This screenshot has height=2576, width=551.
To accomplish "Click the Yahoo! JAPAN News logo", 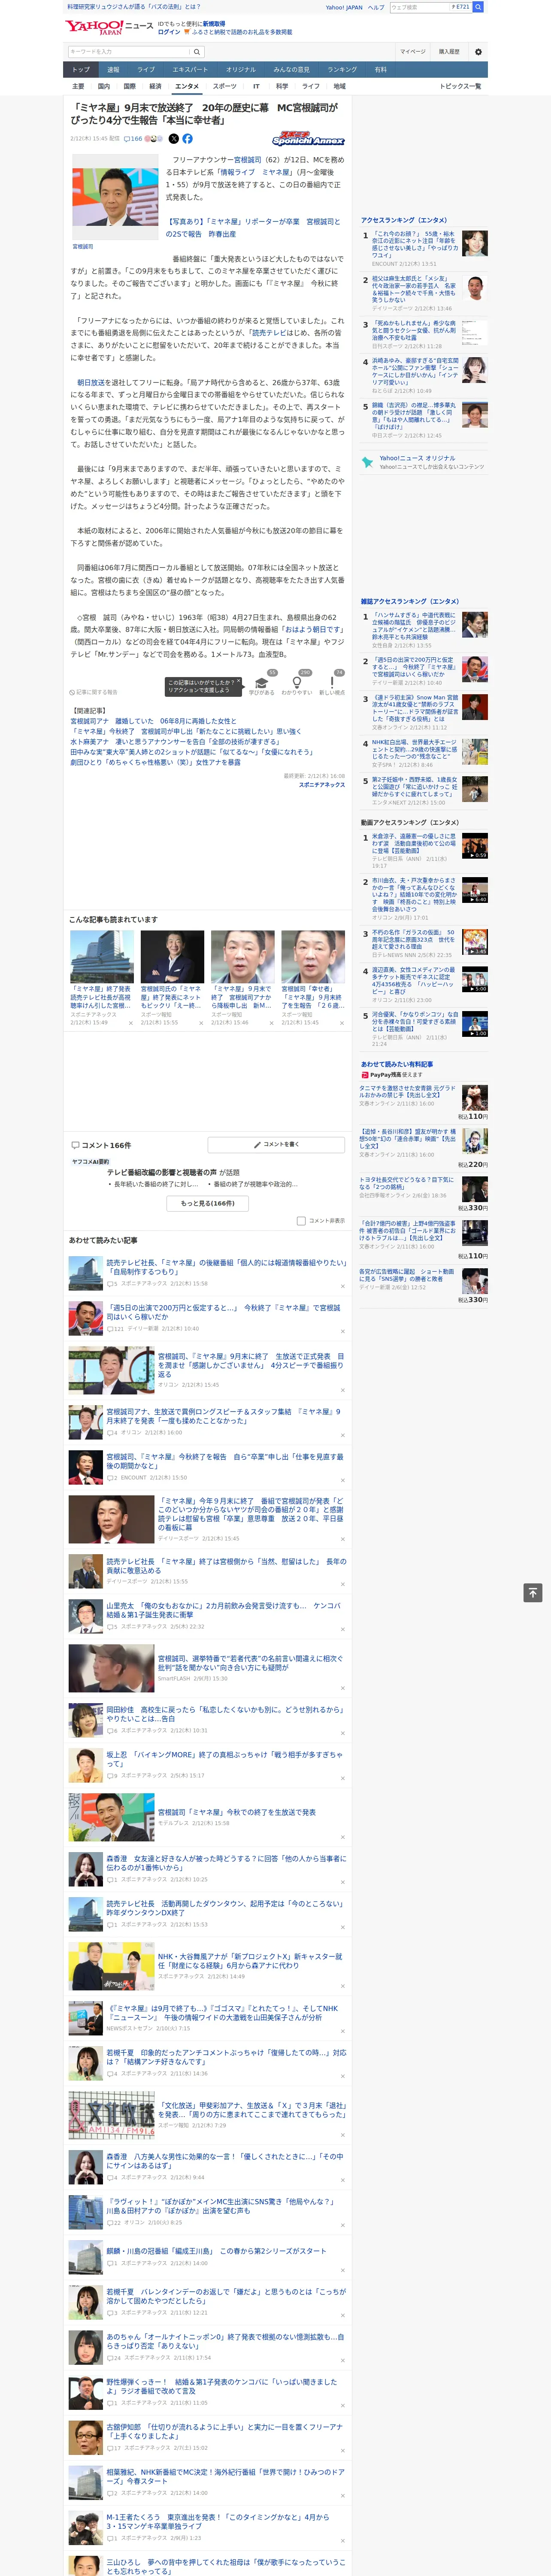I will [109, 27].
